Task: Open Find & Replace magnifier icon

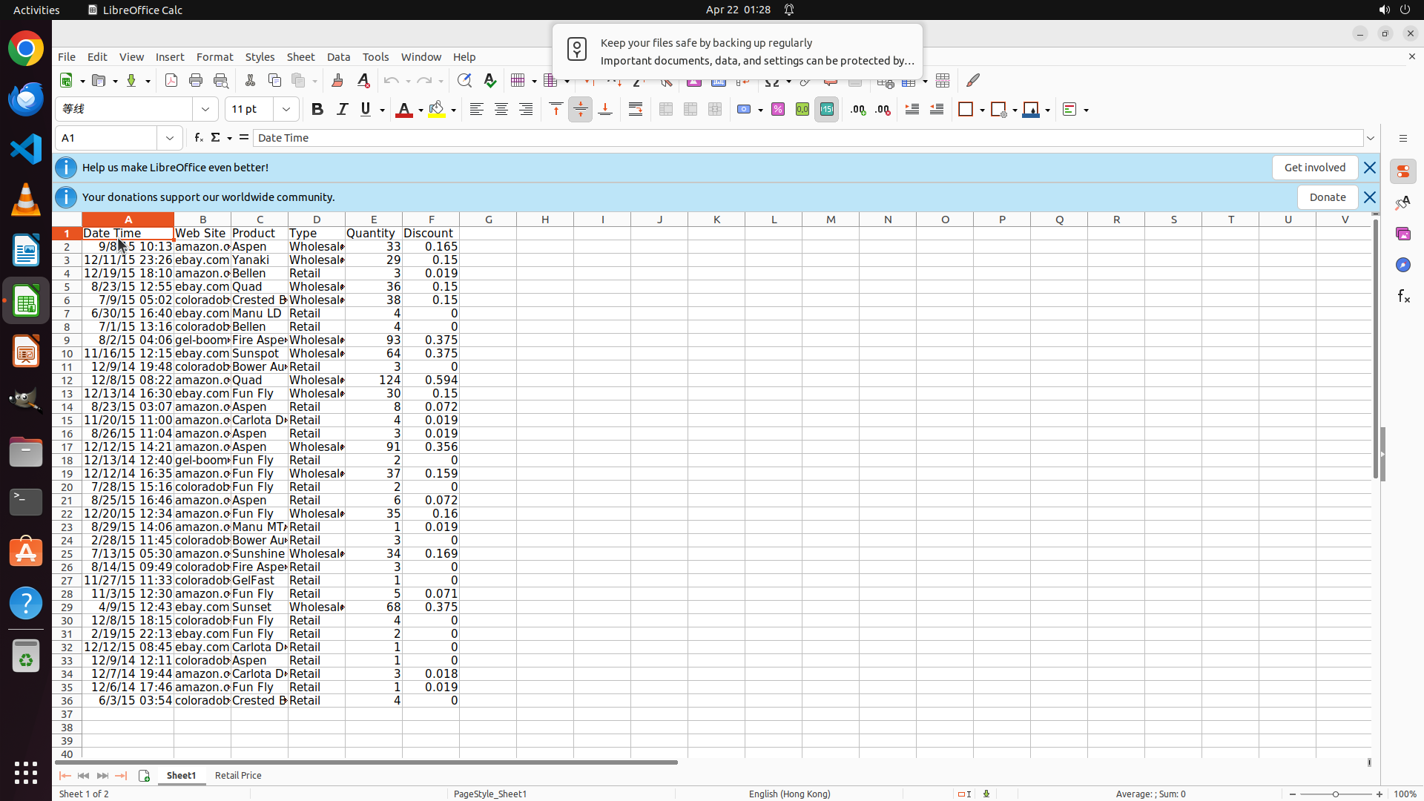Action: 464,81
